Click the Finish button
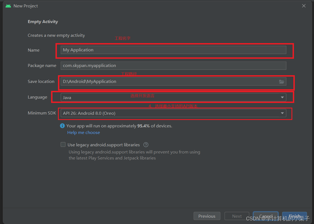This screenshot has height=224, width=314. tap(294, 216)
